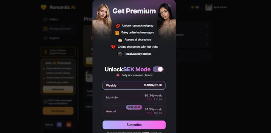Click Create Unique Digital Persona card
Viewport: 271px width, 133px height.
tap(58, 52)
